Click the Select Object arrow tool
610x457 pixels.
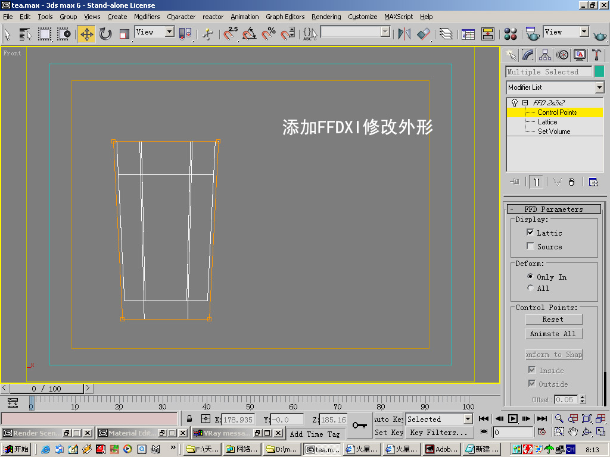[7, 34]
